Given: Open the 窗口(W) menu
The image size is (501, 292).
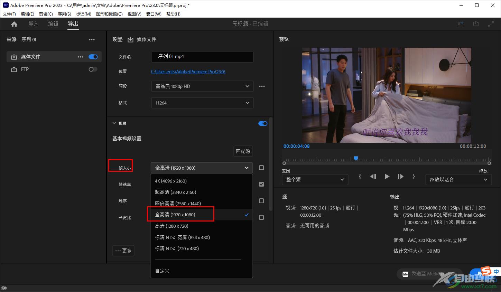Looking at the screenshot, I should click(154, 14).
